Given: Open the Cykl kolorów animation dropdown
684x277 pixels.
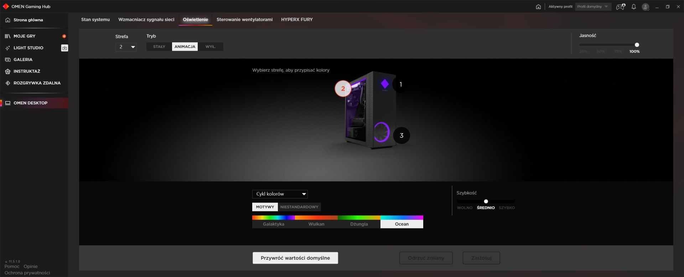Looking at the screenshot, I should [280, 194].
